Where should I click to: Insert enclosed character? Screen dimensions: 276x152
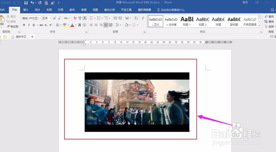(84, 25)
